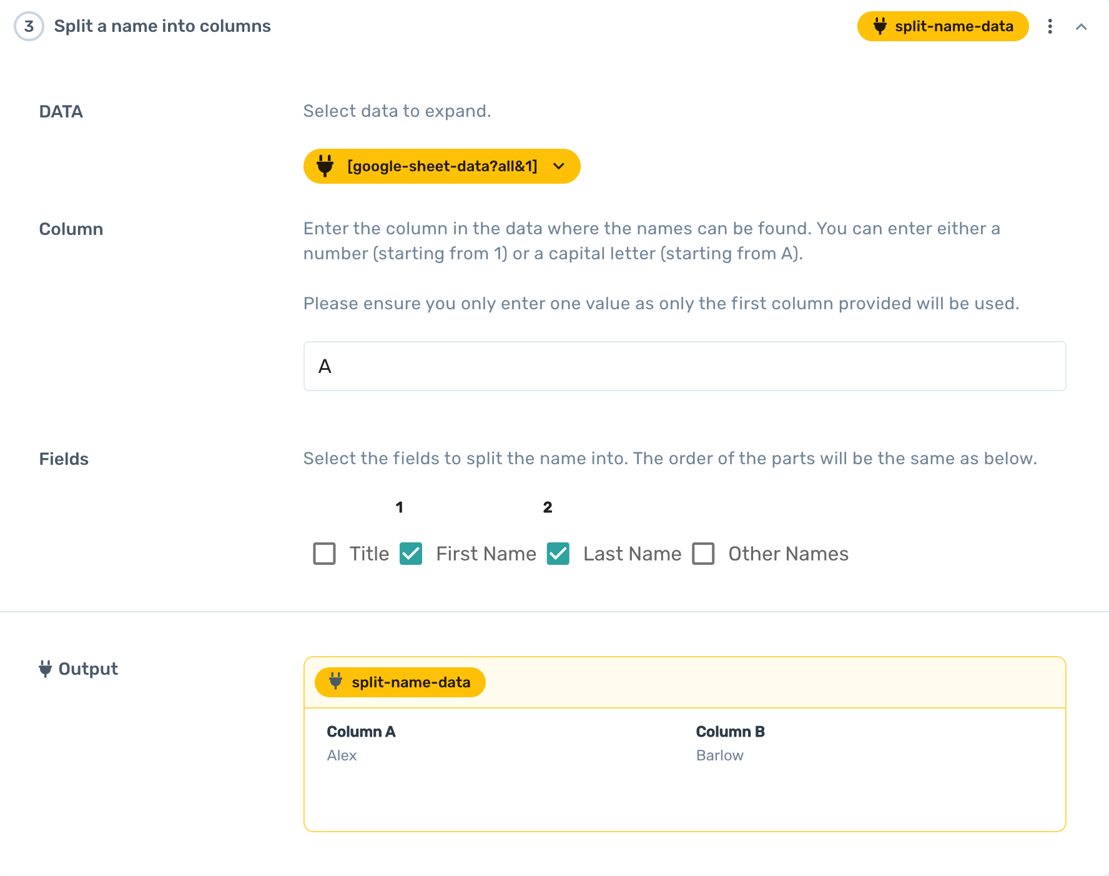Uncheck the Last Name checkbox
1109x876 pixels.
[x=558, y=554]
